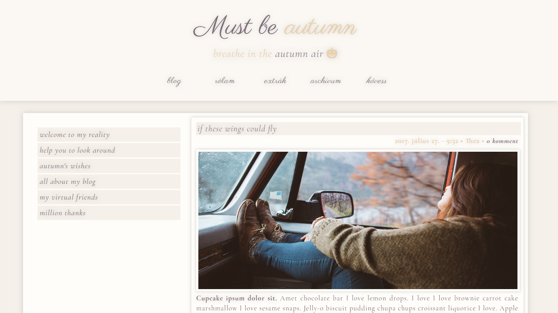Expand help you to look around
558x313 pixels.
pyautogui.click(x=109, y=150)
